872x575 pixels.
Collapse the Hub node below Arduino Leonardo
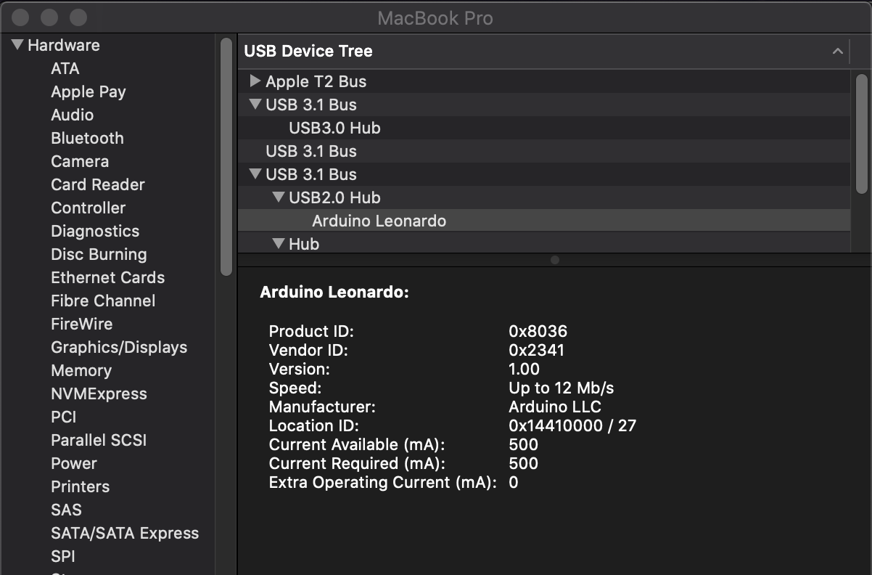pyautogui.click(x=278, y=243)
